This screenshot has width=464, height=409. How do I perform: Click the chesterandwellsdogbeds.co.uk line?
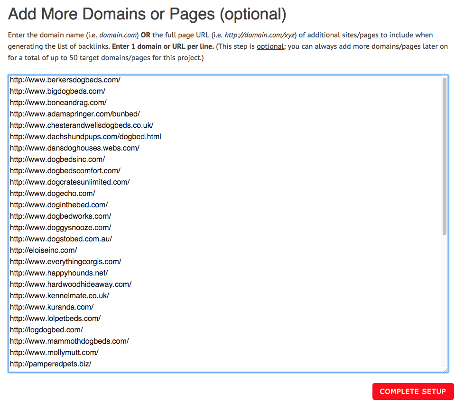pos(82,125)
